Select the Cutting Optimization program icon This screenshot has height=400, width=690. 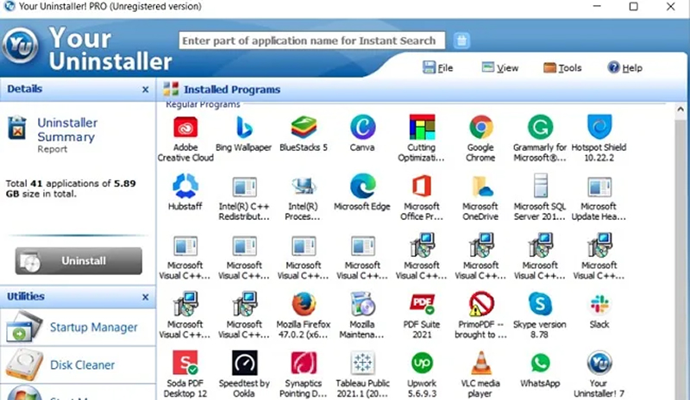click(422, 128)
